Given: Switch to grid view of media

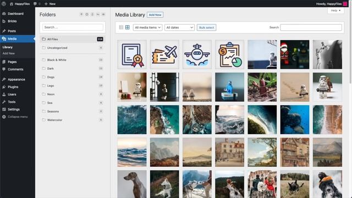Looking at the screenshot, I should 127,28.
